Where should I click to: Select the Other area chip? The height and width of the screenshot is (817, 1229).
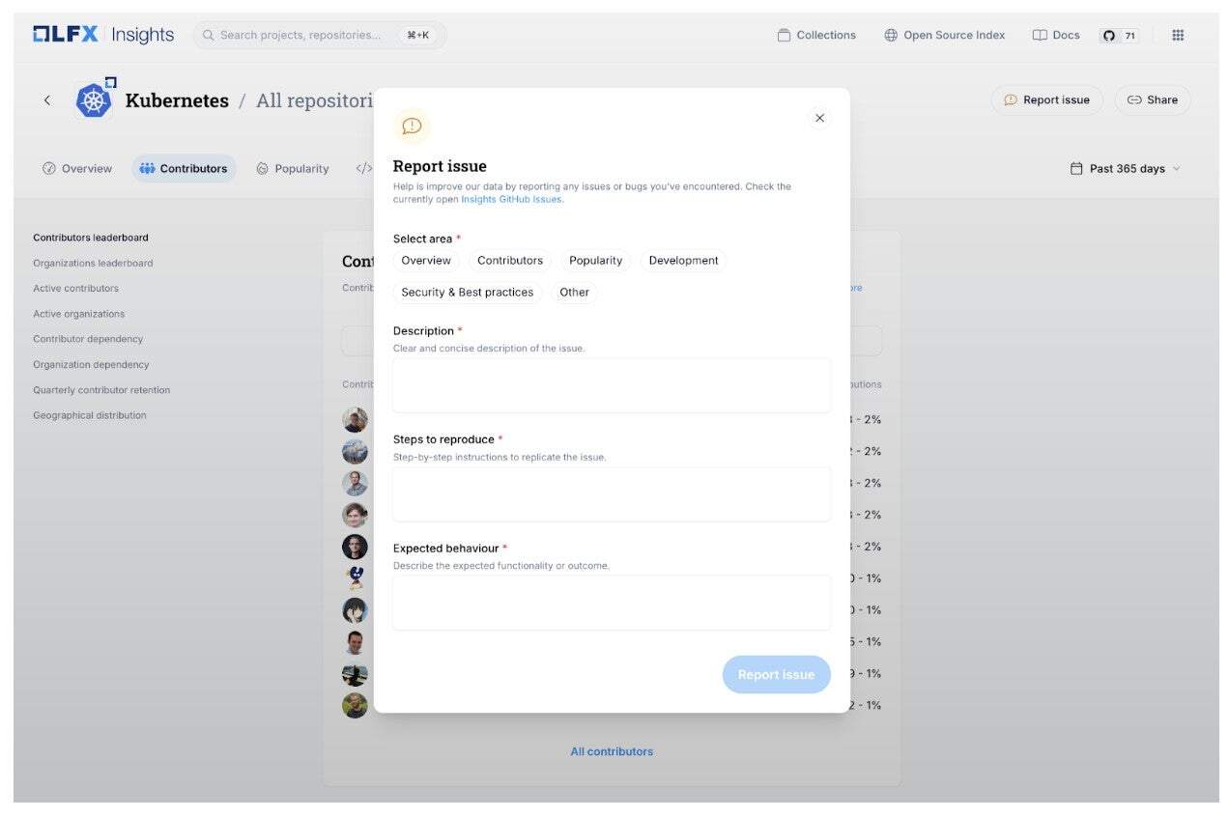(574, 293)
